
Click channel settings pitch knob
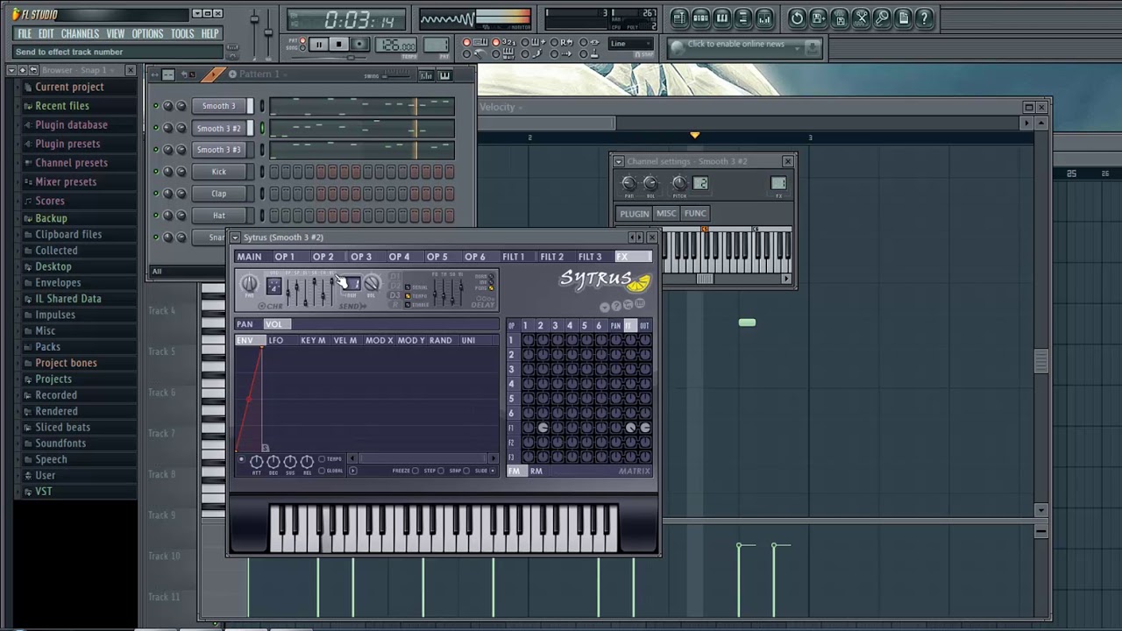click(x=679, y=182)
